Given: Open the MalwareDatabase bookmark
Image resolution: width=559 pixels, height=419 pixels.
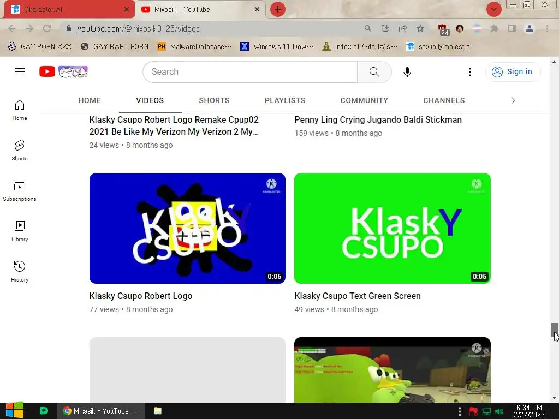Looking at the screenshot, I should click(195, 46).
